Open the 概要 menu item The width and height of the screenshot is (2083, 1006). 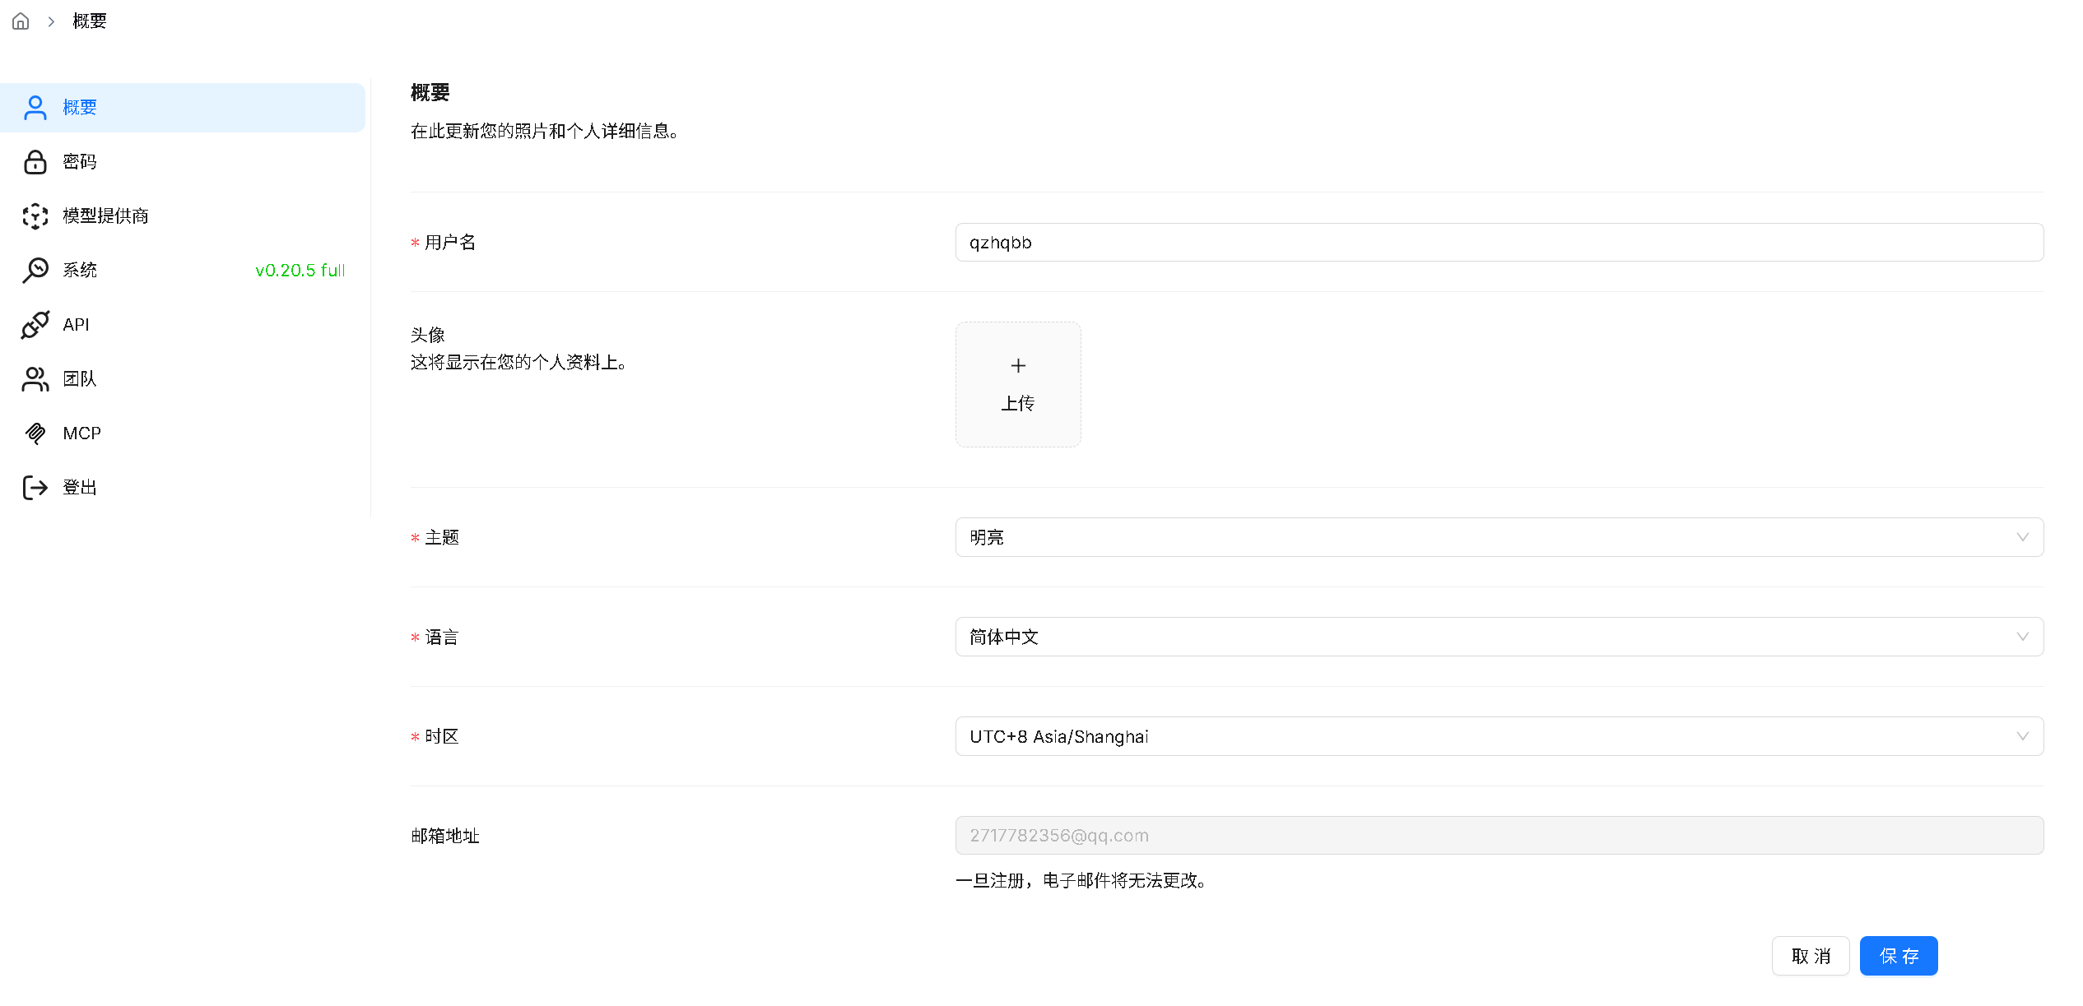click(x=183, y=108)
